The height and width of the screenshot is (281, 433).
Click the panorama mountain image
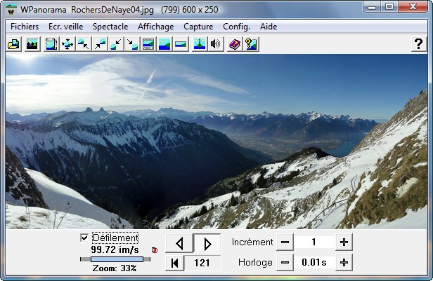tap(216, 142)
